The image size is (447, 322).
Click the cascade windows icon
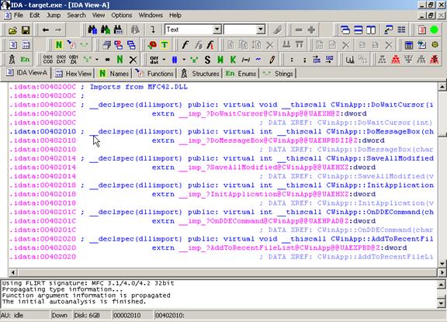tap(345, 30)
